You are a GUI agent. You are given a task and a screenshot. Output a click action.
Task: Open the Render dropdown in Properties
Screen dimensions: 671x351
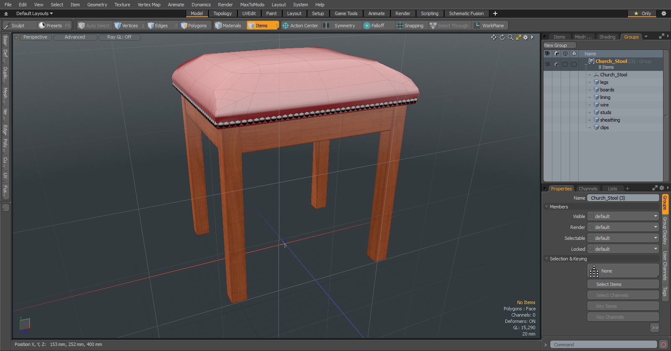(x=623, y=227)
